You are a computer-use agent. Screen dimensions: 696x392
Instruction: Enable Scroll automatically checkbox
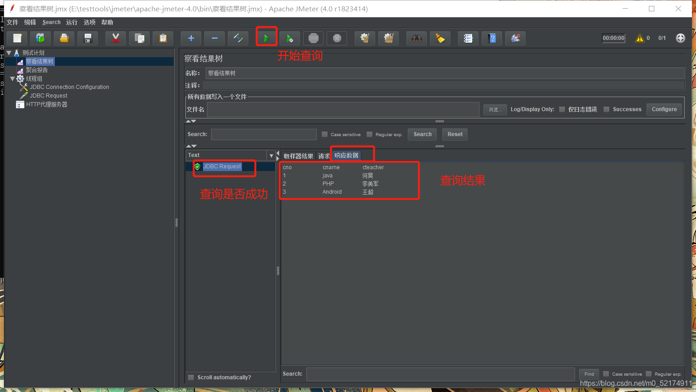coord(191,377)
